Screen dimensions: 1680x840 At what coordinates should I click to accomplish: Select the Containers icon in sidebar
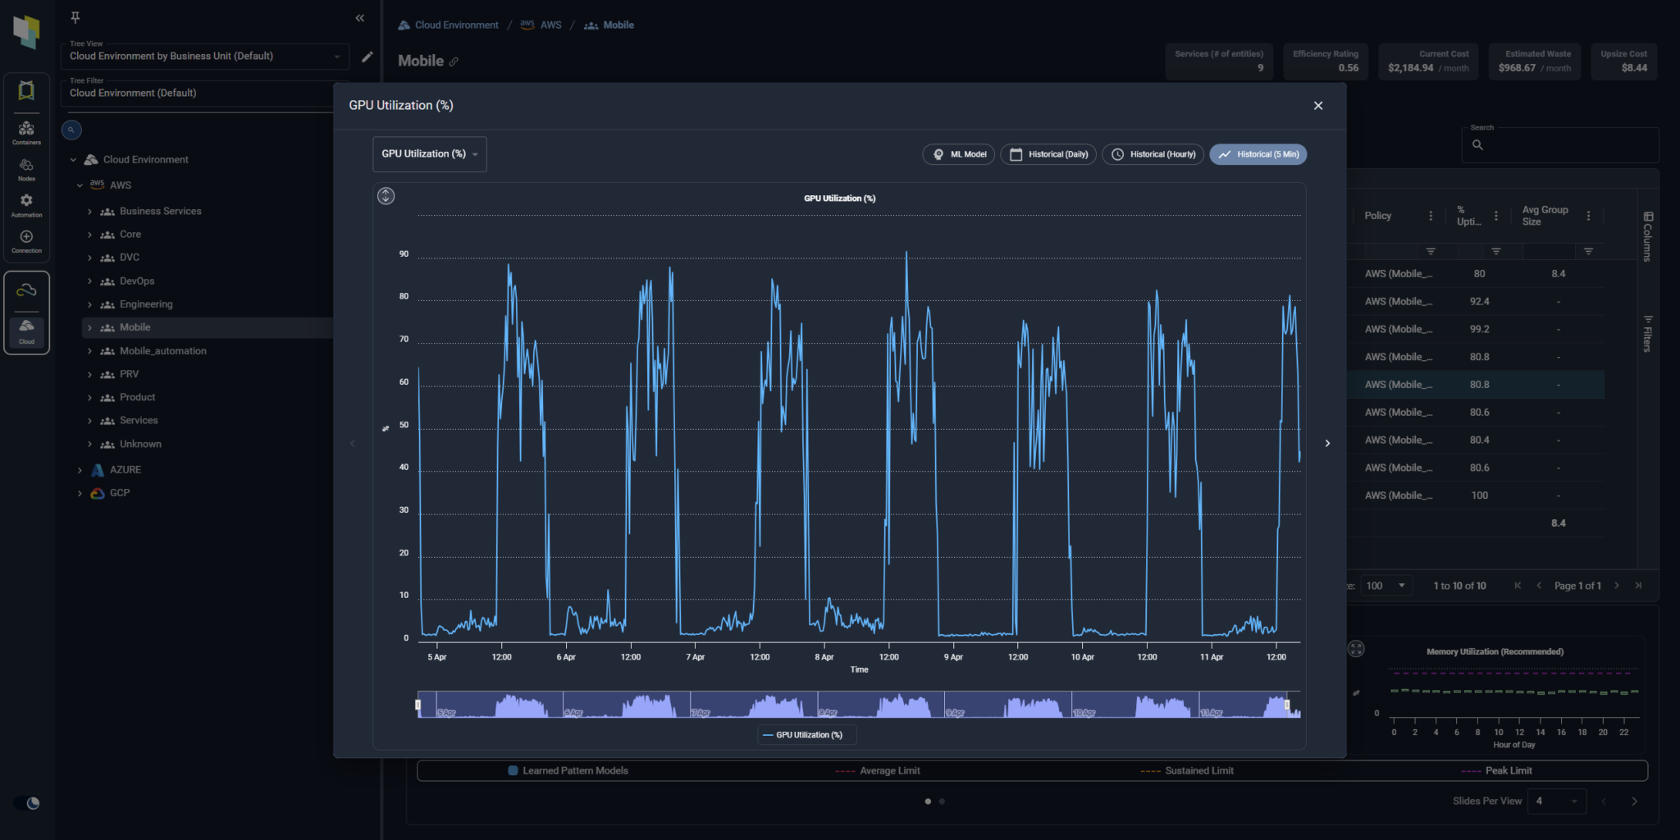click(26, 131)
